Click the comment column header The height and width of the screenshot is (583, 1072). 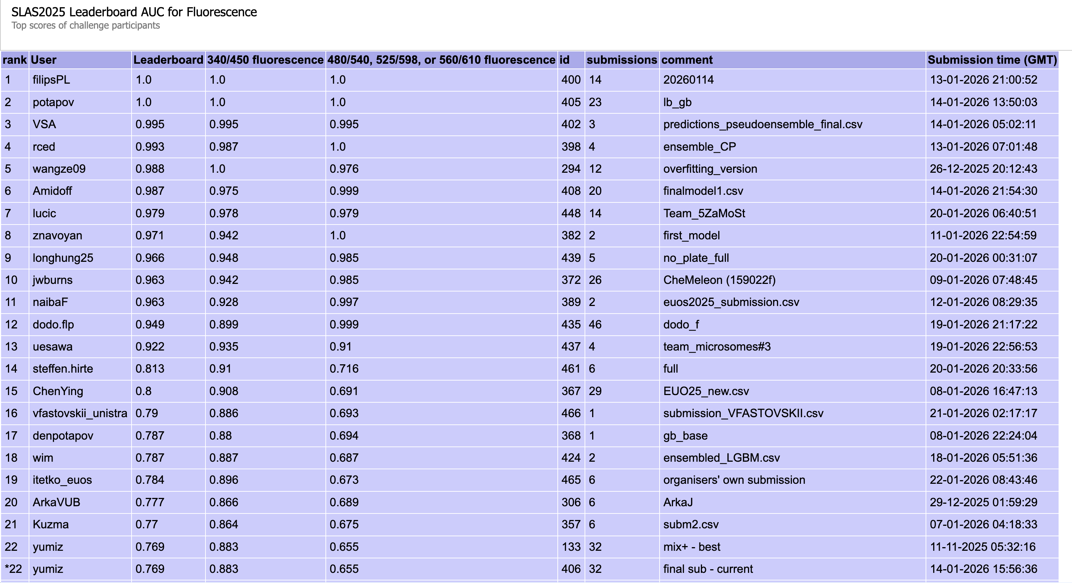coord(687,60)
